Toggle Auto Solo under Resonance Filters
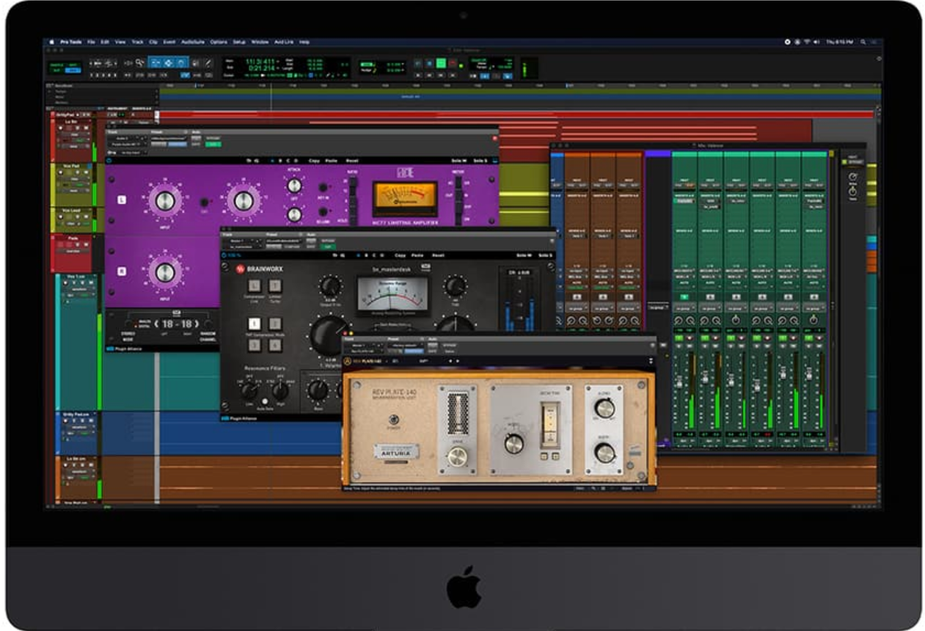925x631 pixels. (x=265, y=401)
